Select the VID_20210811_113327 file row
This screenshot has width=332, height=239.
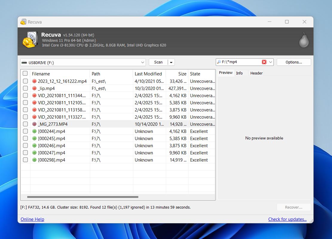point(118,117)
